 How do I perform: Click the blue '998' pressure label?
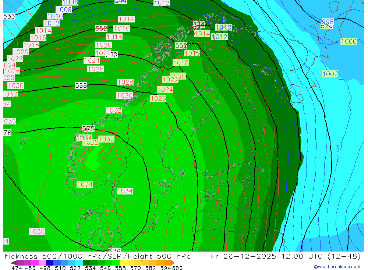click(328, 22)
